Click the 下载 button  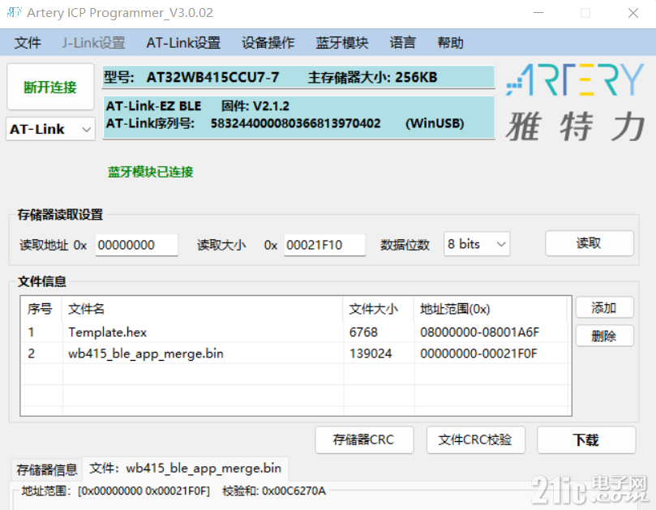[x=586, y=439]
